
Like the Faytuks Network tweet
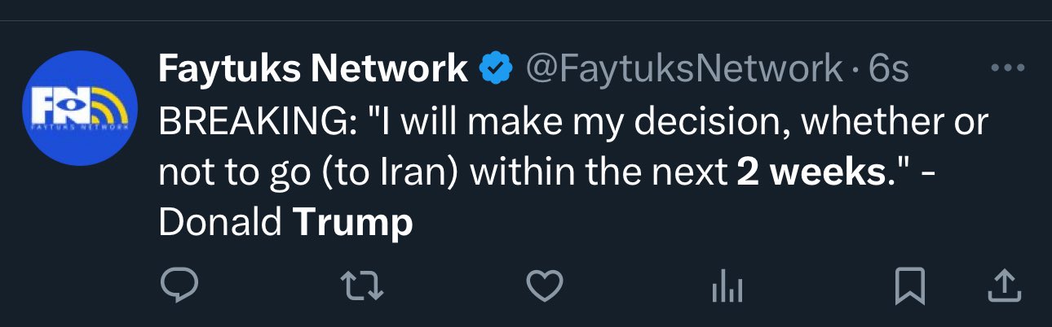544,286
